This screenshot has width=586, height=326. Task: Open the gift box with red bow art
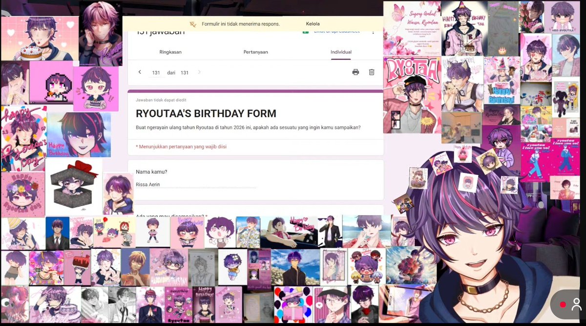(74, 186)
